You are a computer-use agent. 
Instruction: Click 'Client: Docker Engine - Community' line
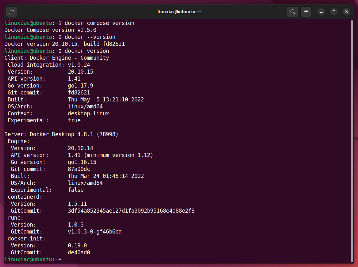57,58
